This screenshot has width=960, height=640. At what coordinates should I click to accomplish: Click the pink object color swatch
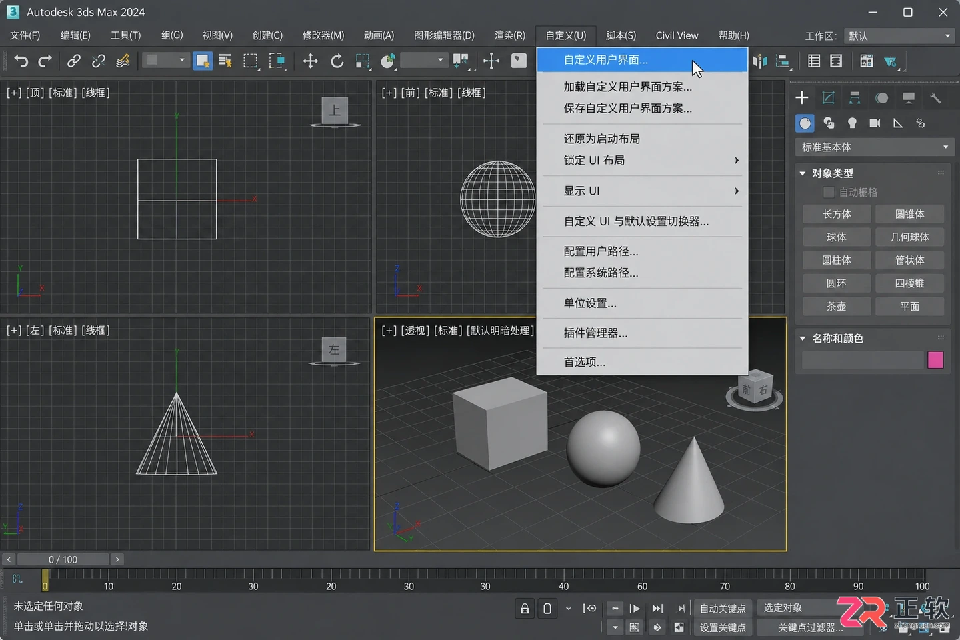(935, 360)
